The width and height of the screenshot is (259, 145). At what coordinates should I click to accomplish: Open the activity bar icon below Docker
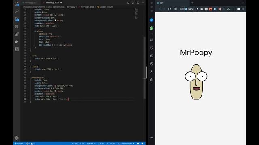[x=17, y=49]
